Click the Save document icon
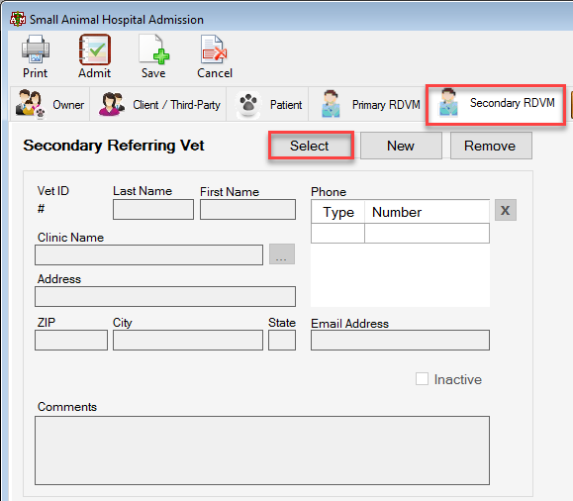The width and height of the screenshot is (573, 501). [153, 49]
